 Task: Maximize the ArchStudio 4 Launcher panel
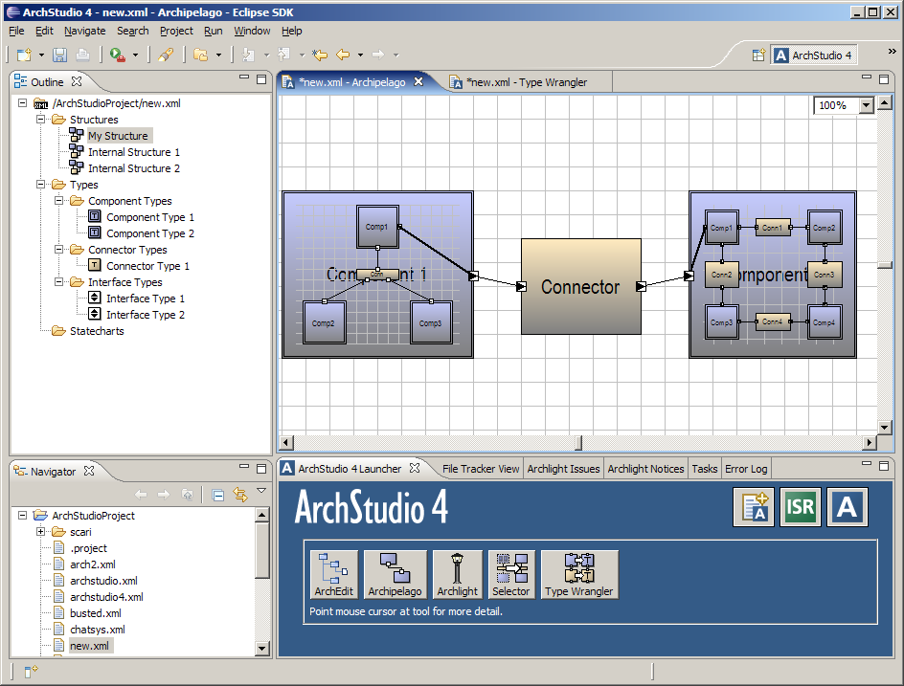(x=882, y=466)
